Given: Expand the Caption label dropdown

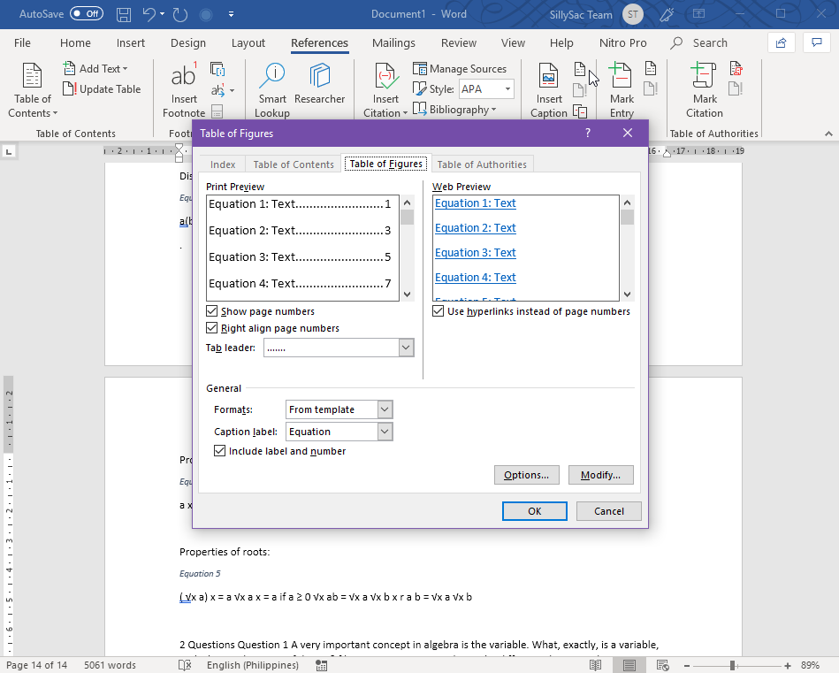Looking at the screenshot, I should tap(385, 432).
